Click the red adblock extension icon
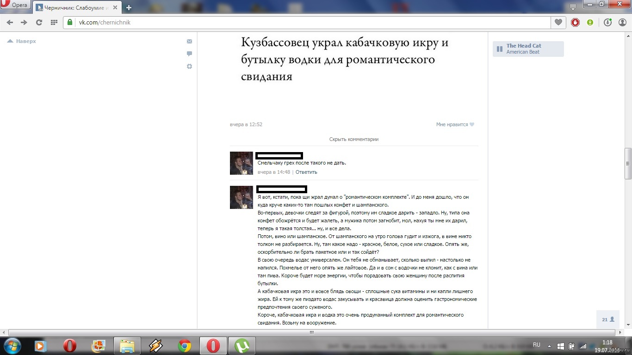 [x=575, y=22]
